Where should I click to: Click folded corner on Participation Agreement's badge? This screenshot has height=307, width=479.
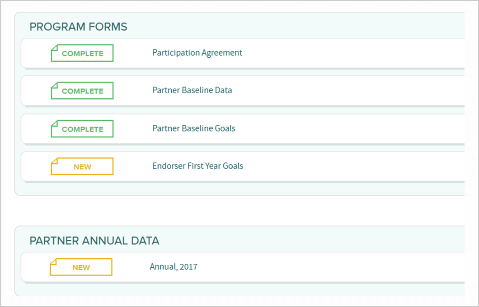(54, 47)
